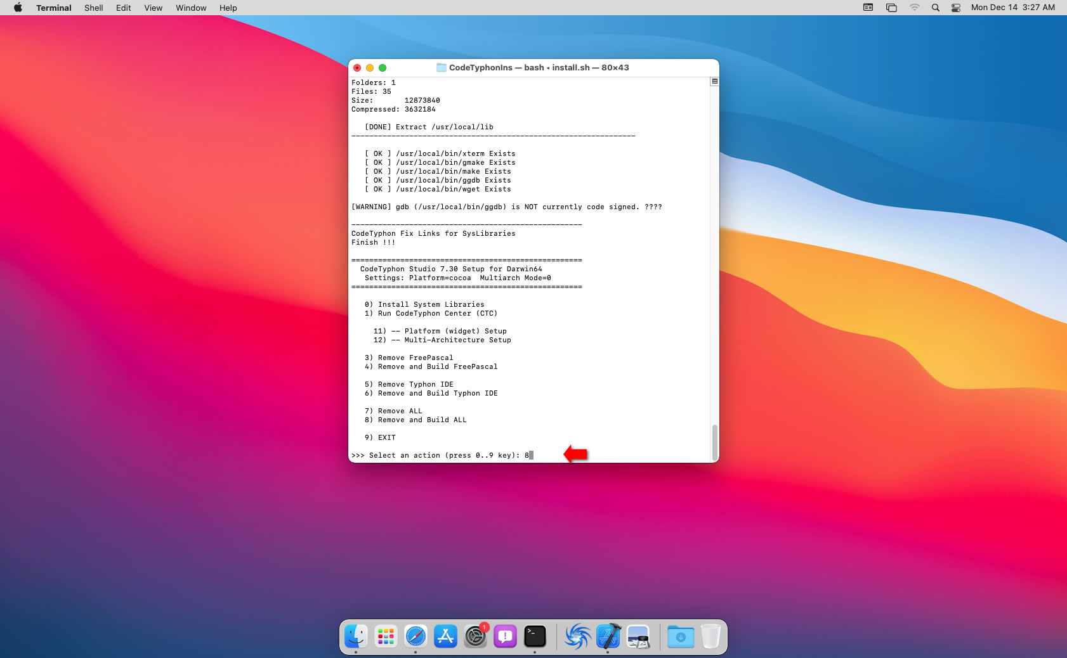The height and width of the screenshot is (658, 1067).
Task: Open the Trash in the Dock
Action: tap(710, 636)
